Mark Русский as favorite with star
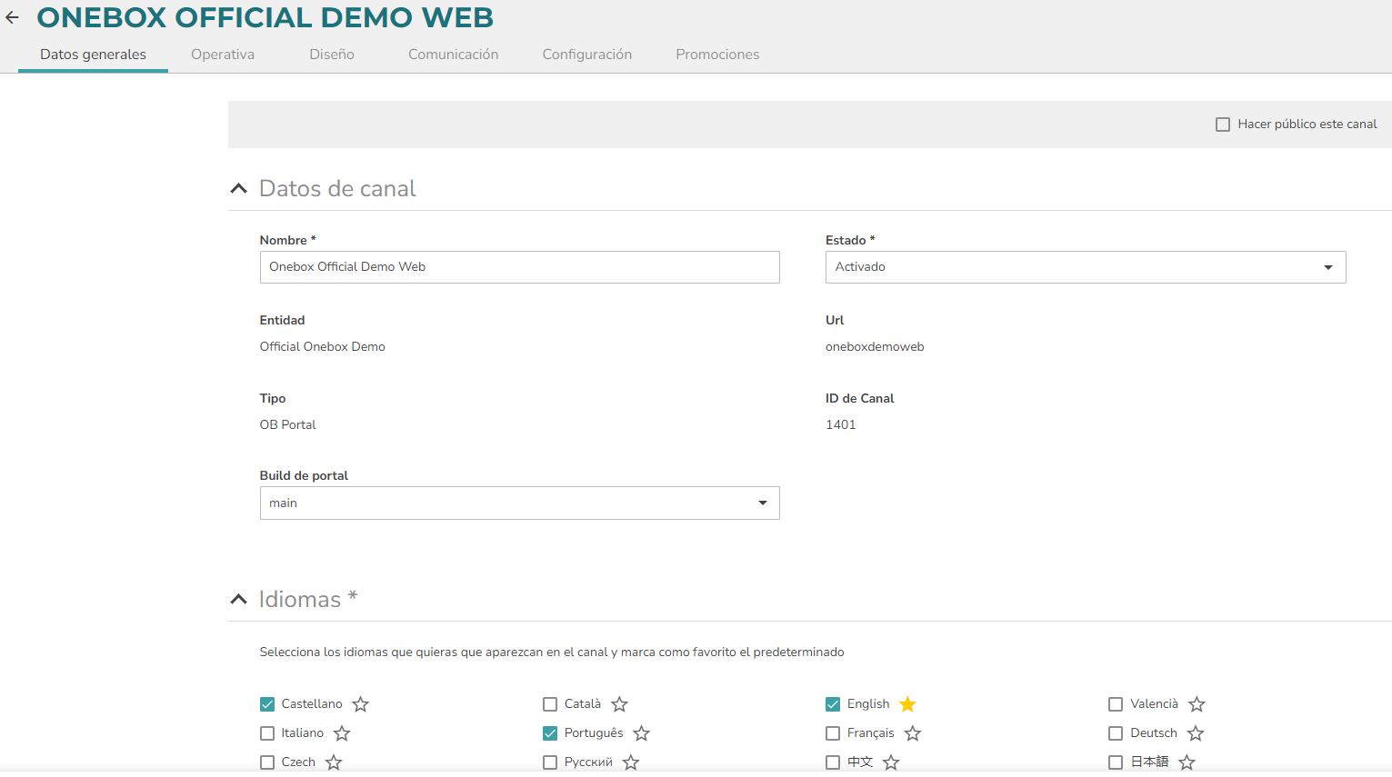 [x=631, y=762]
